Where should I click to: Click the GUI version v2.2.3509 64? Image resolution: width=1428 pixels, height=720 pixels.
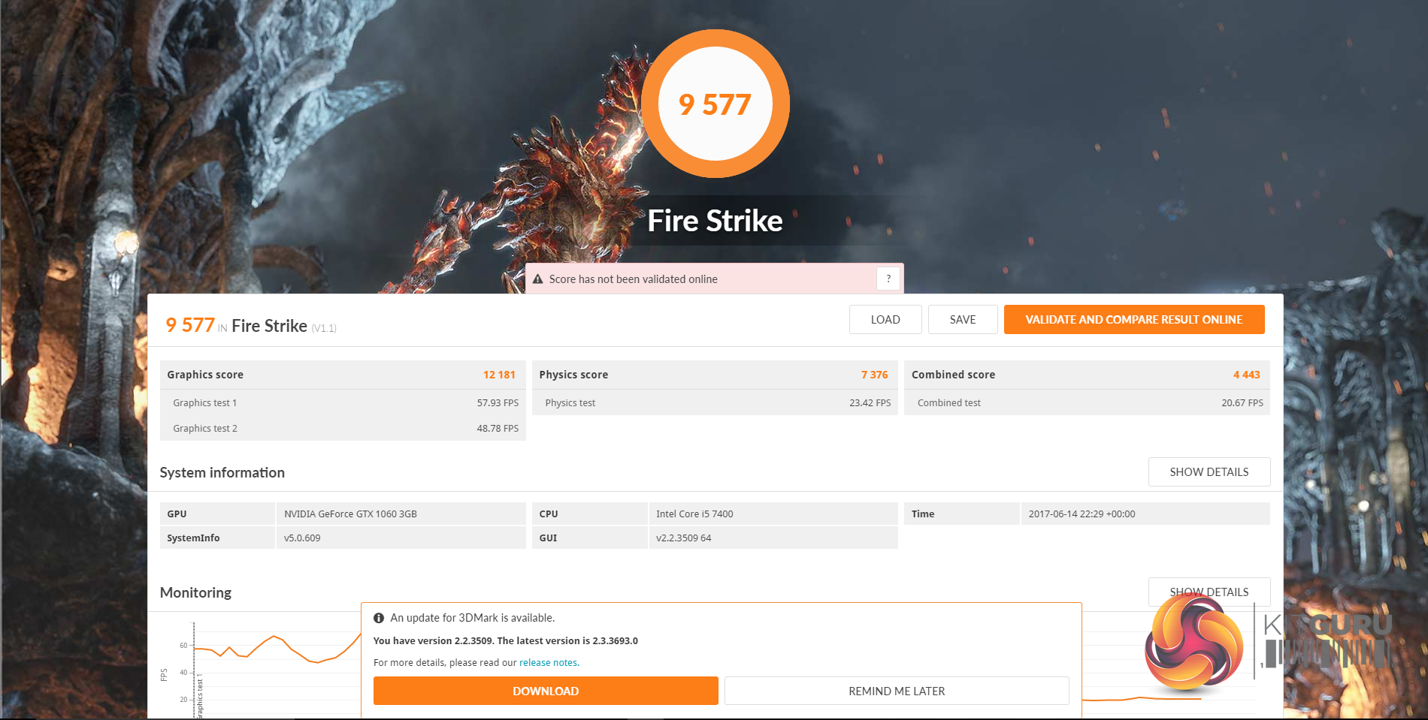(683, 538)
